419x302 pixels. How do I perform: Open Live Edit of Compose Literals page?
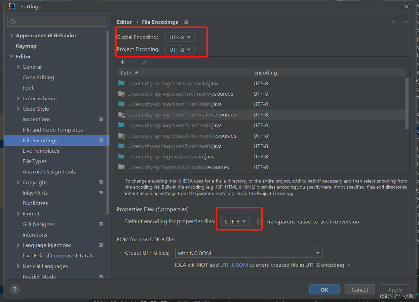[58, 255]
